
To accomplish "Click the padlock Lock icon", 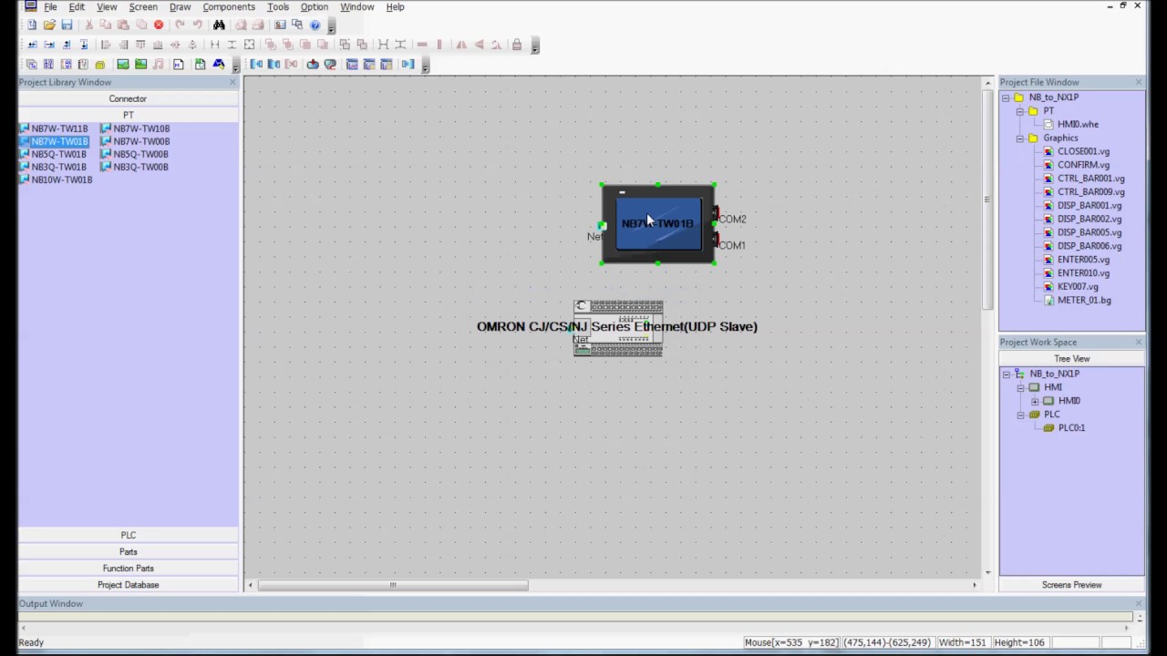I will [517, 45].
